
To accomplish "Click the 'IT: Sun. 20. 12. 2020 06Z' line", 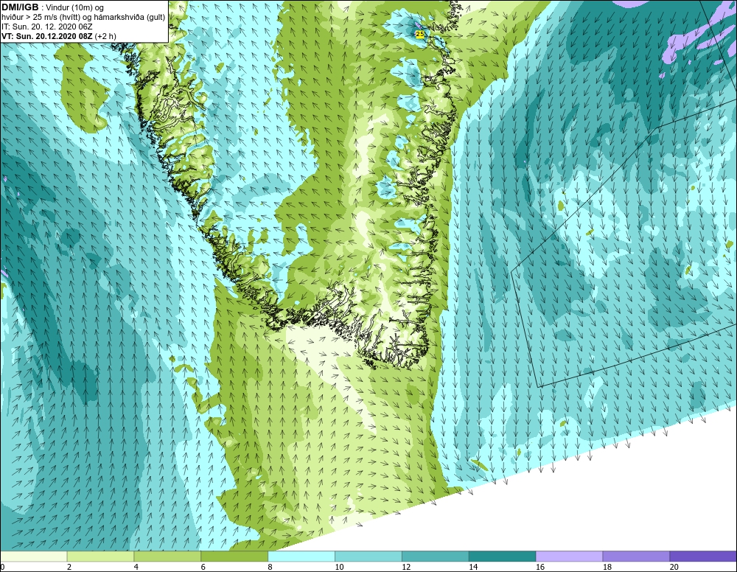I will pyautogui.click(x=47, y=27).
